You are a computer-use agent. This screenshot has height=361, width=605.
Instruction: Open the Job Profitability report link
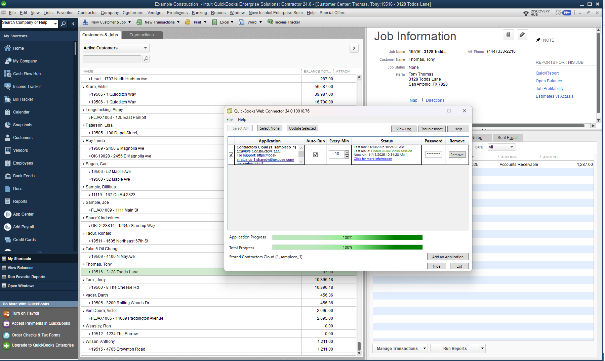click(x=550, y=89)
